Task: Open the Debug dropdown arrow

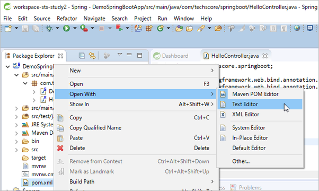Action: [x=57, y=28]
